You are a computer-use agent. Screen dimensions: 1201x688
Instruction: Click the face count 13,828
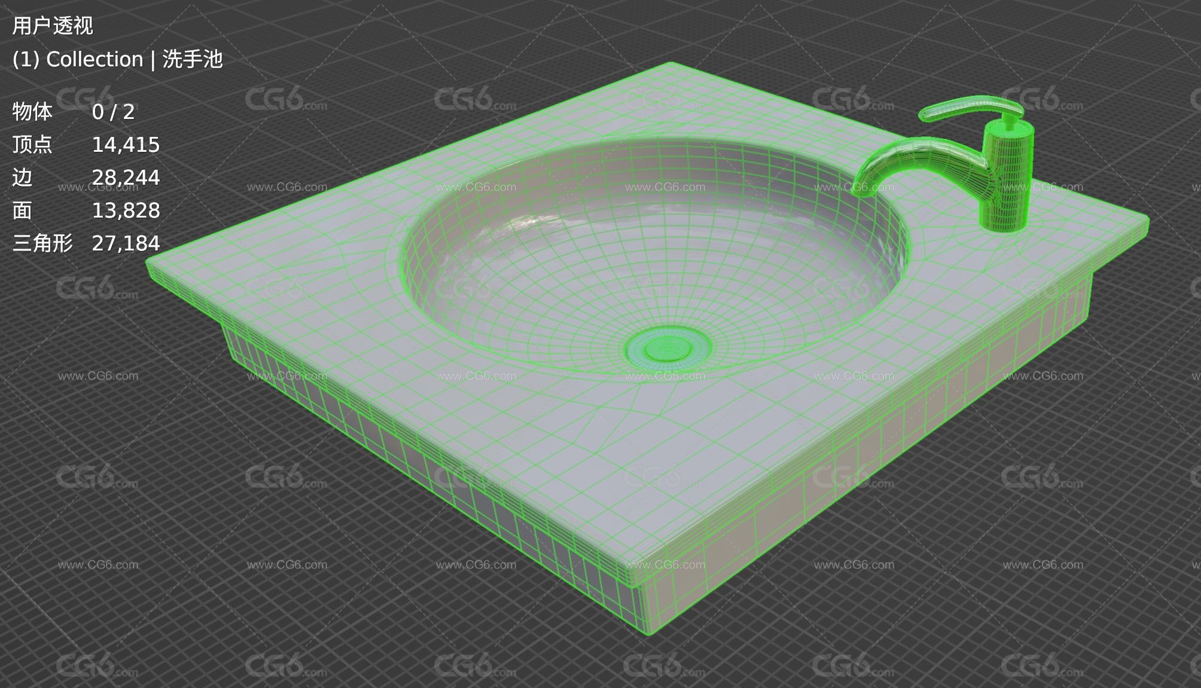126,210
